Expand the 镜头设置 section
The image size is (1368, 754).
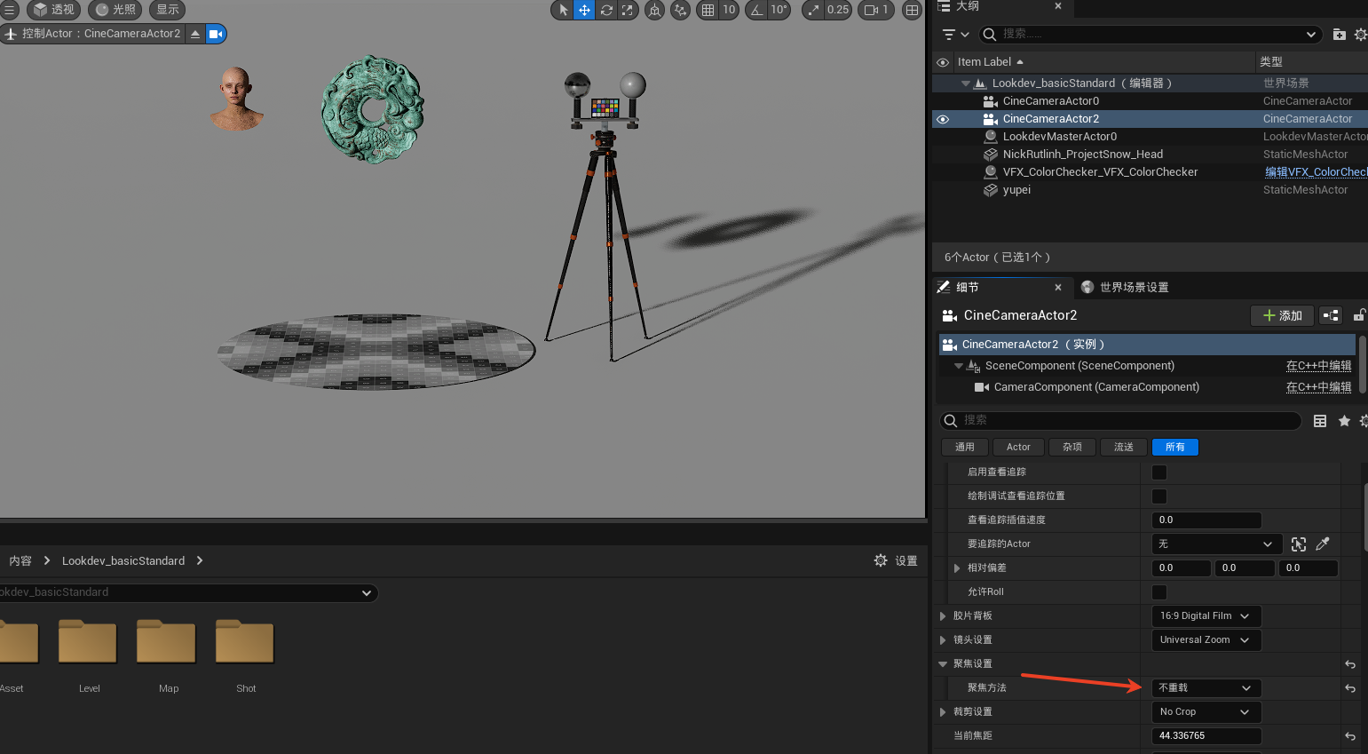(x=943, y=640)
